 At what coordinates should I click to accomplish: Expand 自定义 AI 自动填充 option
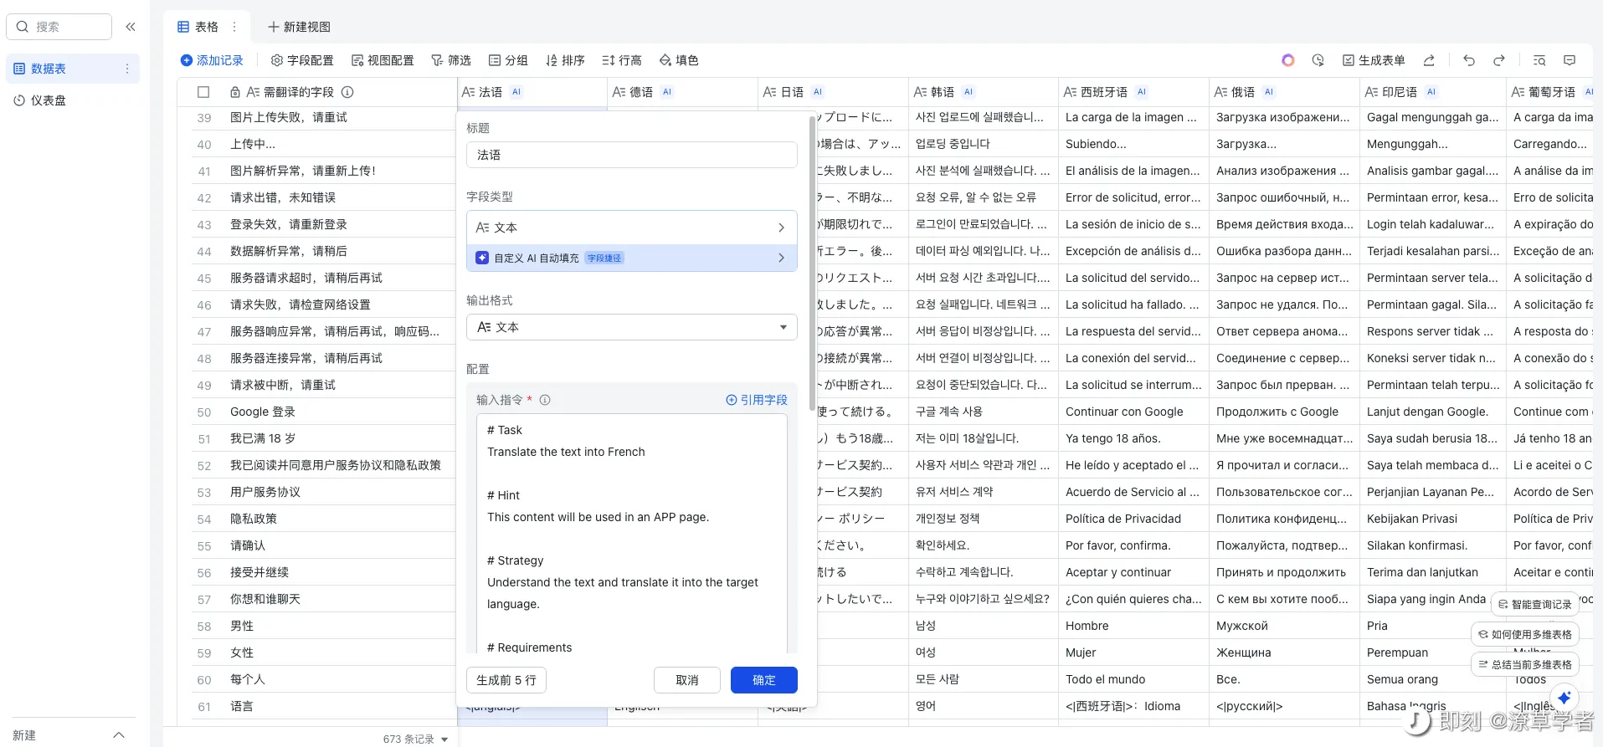tap(631, 258)
